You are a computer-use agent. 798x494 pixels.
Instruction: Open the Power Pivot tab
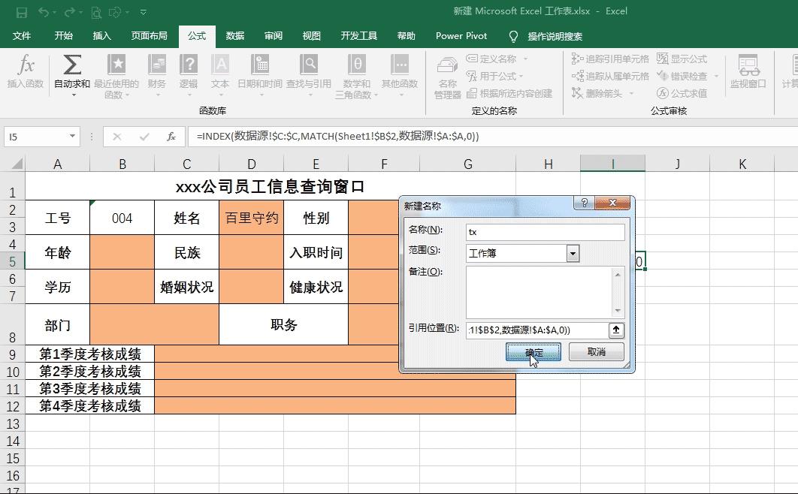click(x=461, y=35)
